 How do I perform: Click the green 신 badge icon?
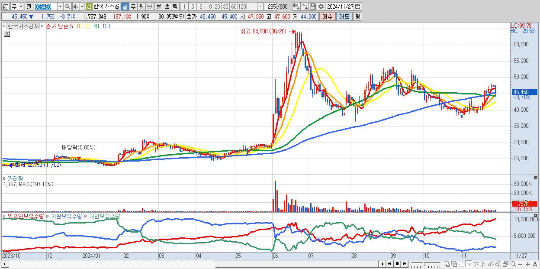[x=89, y=6]
